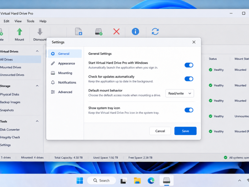Viewport: 249px width, 187px height.
Task: Click the document with star toolbar icon
Action: pyautogui.click(x=79, y=31)
